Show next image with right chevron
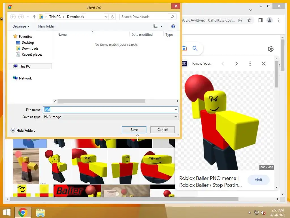 coord(236,64)
